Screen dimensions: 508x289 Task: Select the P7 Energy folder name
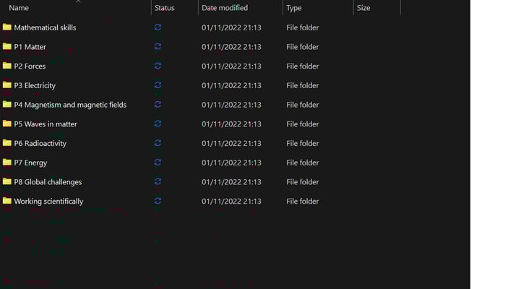click(30, 163)
